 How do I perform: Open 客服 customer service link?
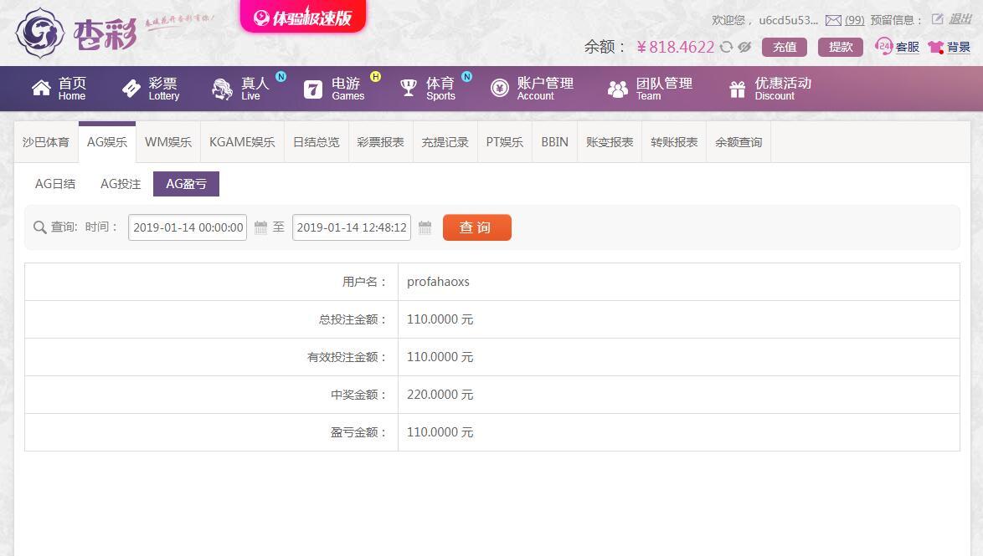(x=907, y=47)
